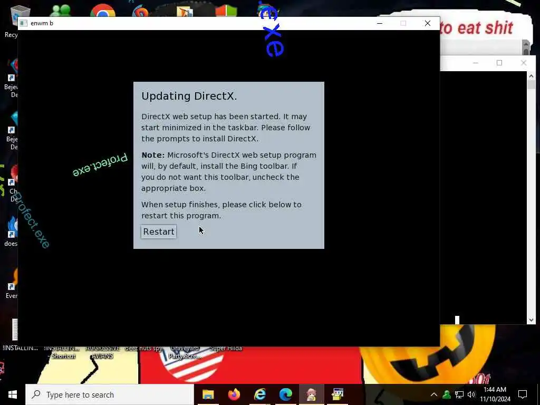Open the clock showing 1:44 AM
The width and height of the screenshot is (540, 405).
tap(495, 394)
